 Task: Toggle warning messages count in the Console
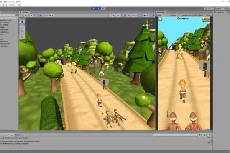click(205, 135)
